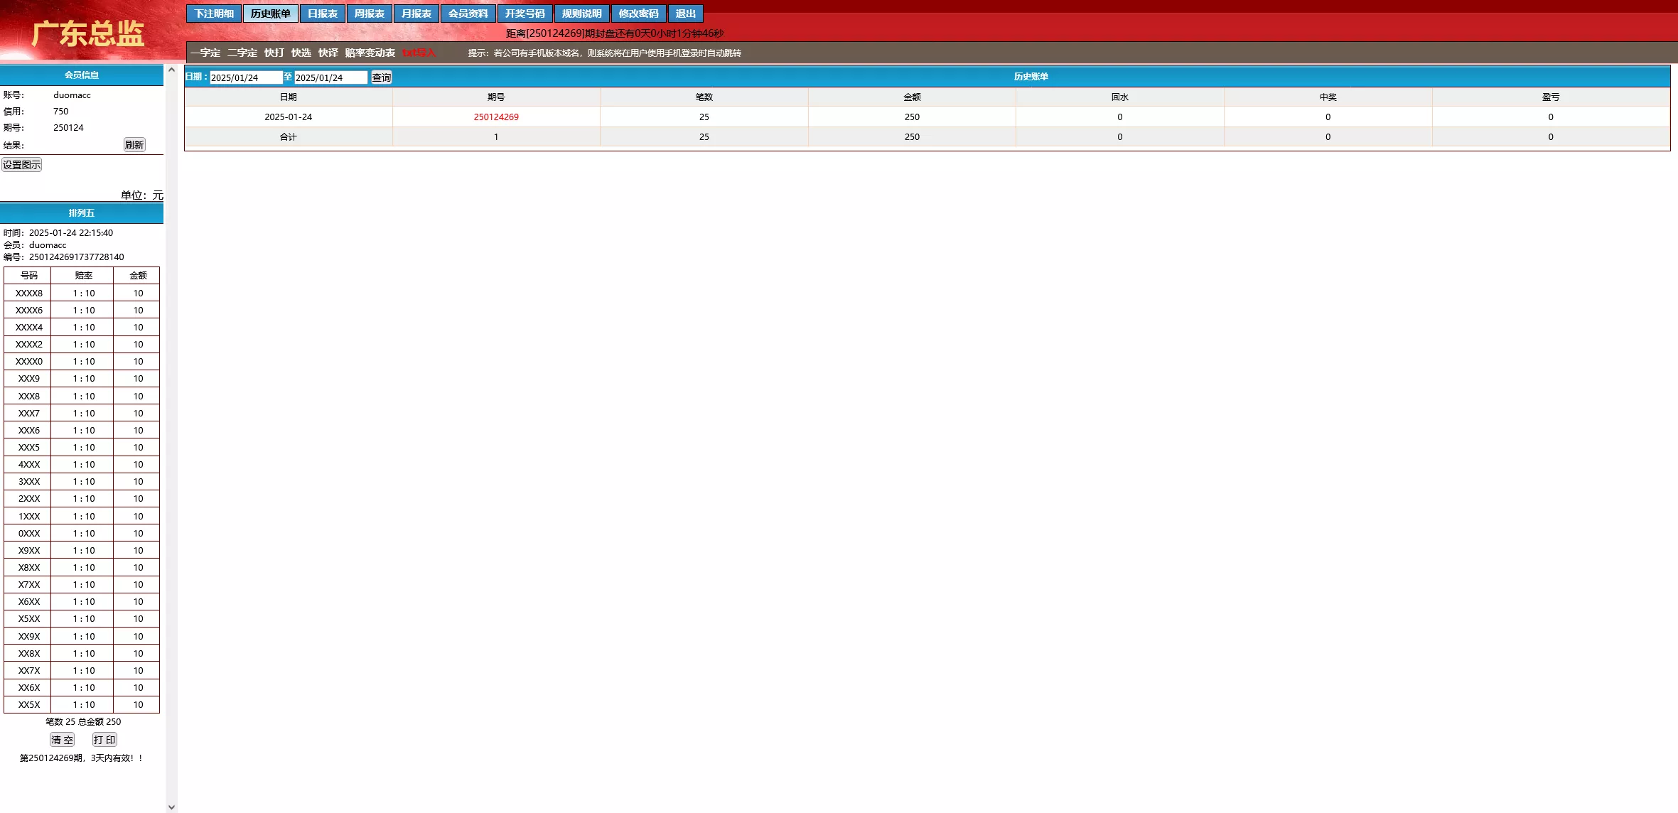Open the 月报表 monthly report
Screen dimensions: 1678x813
pos(416,14)
